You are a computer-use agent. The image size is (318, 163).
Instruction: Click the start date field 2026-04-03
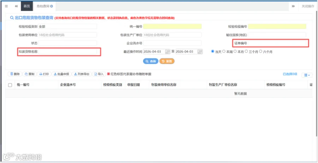pyautogui.click(x=154, y=51)
